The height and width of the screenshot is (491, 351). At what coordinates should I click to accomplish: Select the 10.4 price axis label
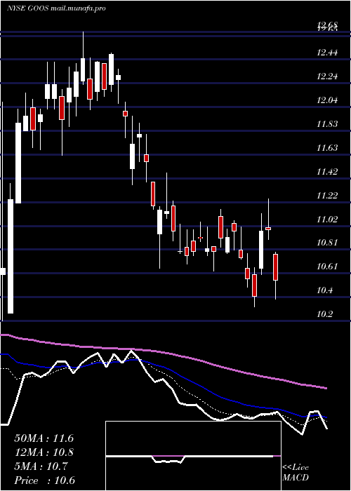324,290
